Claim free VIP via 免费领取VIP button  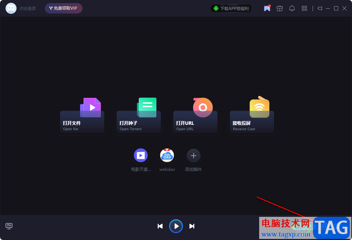point(63,8)
